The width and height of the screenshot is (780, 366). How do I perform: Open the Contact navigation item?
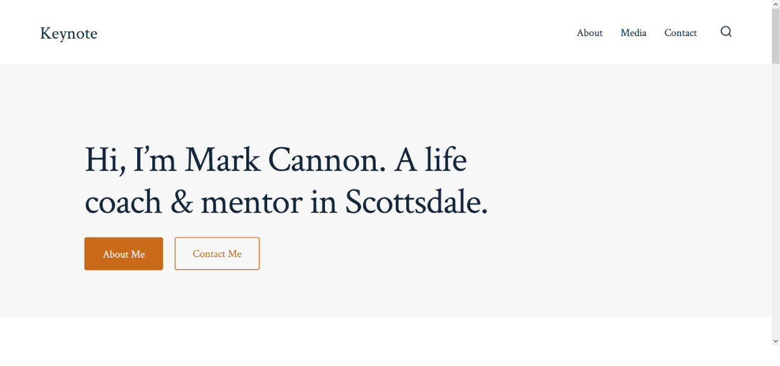coord(680,33)
